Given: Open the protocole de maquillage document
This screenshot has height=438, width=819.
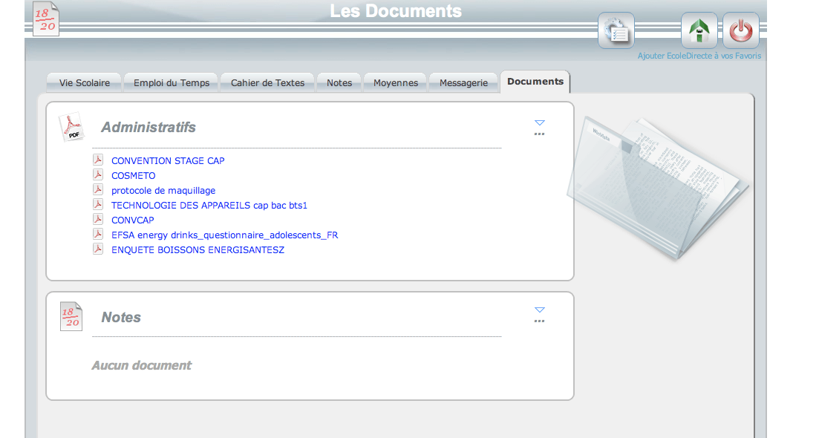Looking at the screenshot, I should point(163,191).
